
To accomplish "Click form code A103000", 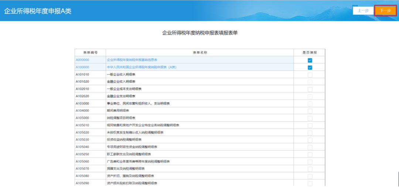I will (82, 103).
